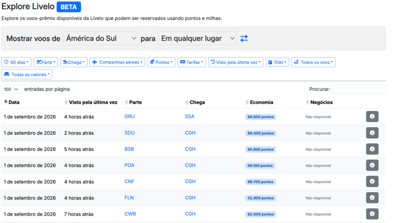
Task: Open info button for GRU to SSA row
Action: coord(372,117)
